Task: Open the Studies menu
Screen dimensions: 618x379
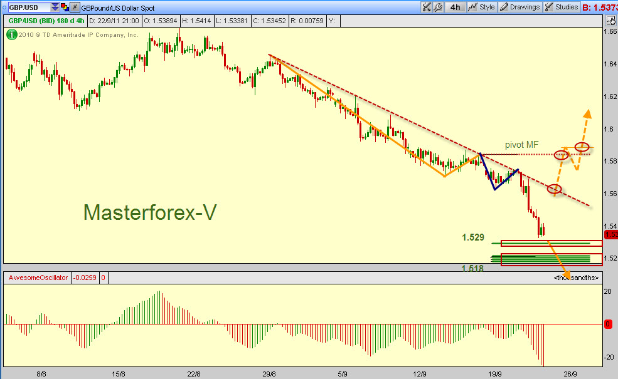Action: pyautogui.click(x=562, y=7)
